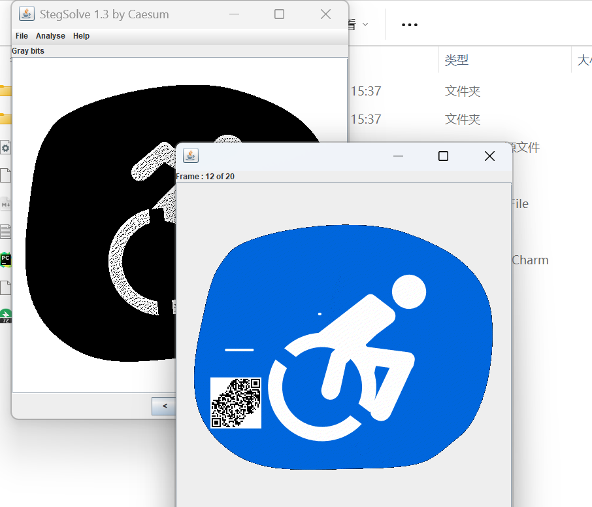Select the lined text document icon in Explorer
This screenshot has height=507, width=592.
(x=5, y=232)
